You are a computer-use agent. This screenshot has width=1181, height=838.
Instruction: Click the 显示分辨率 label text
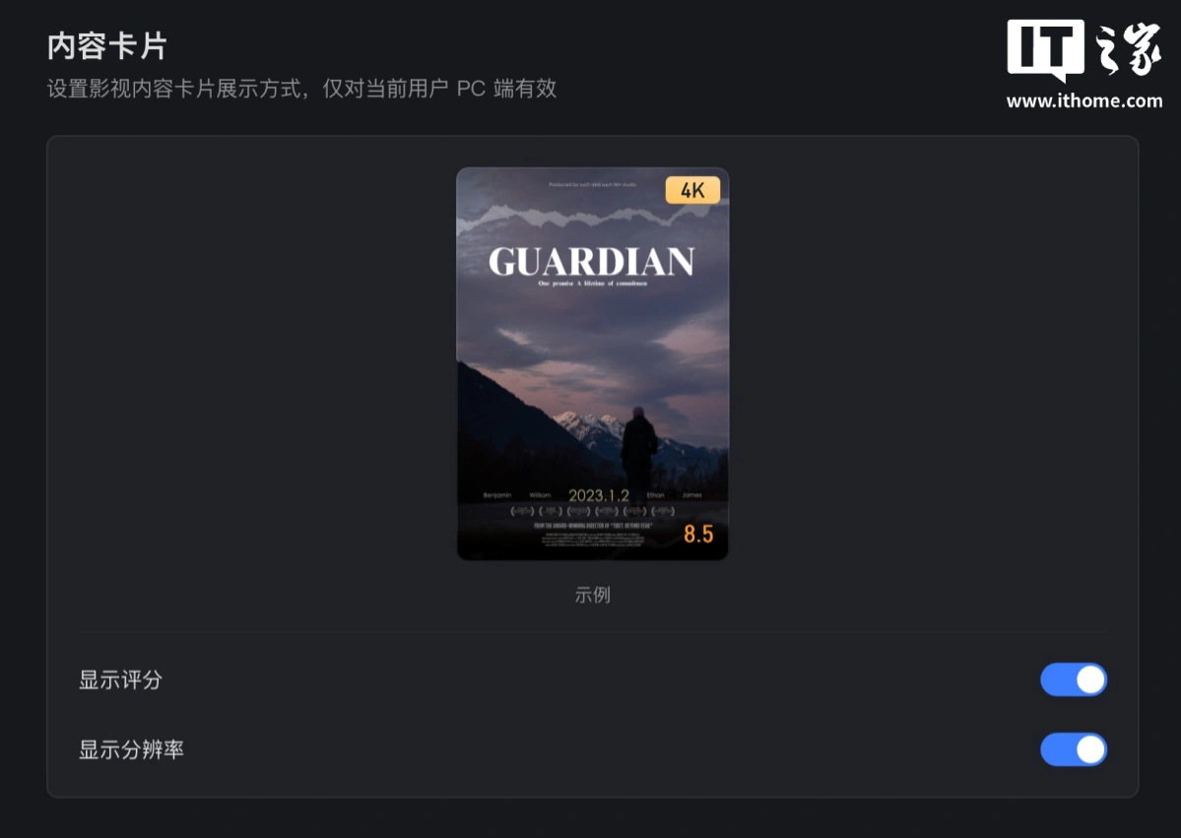point(131,749)
